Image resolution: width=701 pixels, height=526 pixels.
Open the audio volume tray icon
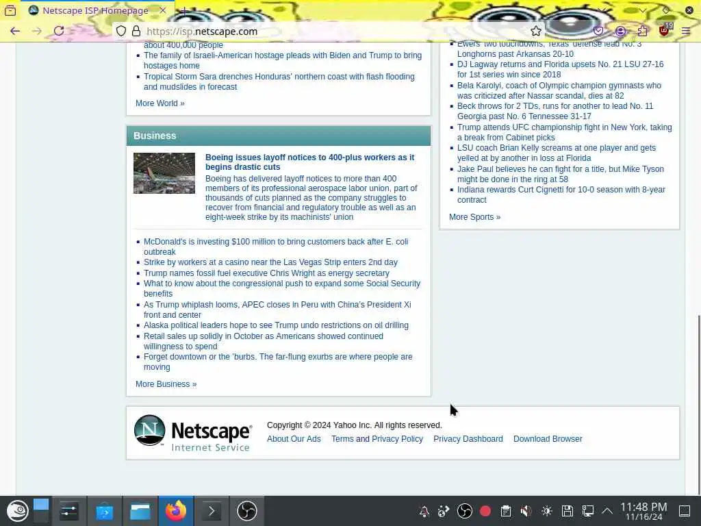(526, 511)
